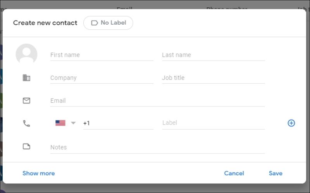Save the new contact
The height and width of the screenshot is (193, 310).
276,173
